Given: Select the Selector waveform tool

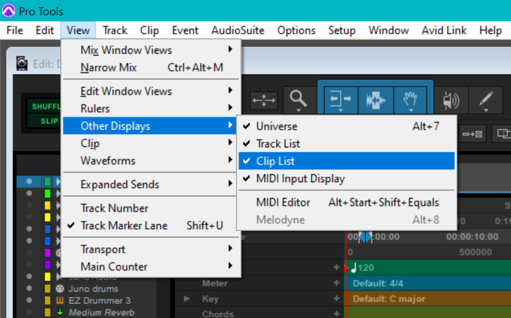Looking at the screenshot, I should coord(375,99).
